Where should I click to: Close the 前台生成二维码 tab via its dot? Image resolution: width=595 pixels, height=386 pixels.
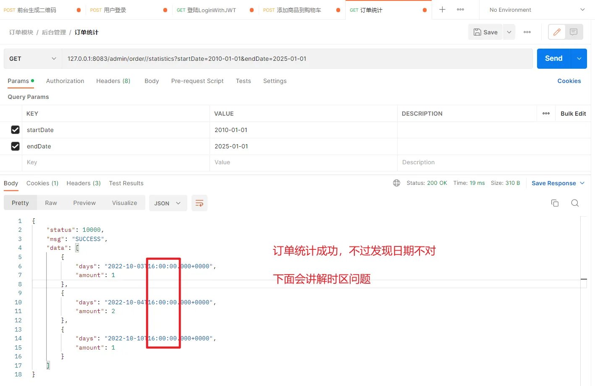(x=79, y=10)
